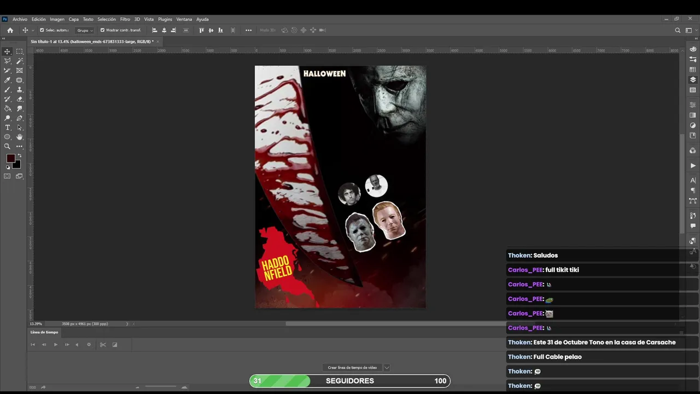Image resolution: width=700 pixels, height=394 pixels.
Task: Select the Crop tool
Action: (8, 71)
